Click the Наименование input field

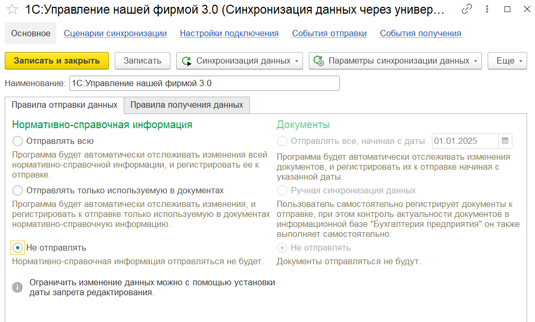coord(205,83)
